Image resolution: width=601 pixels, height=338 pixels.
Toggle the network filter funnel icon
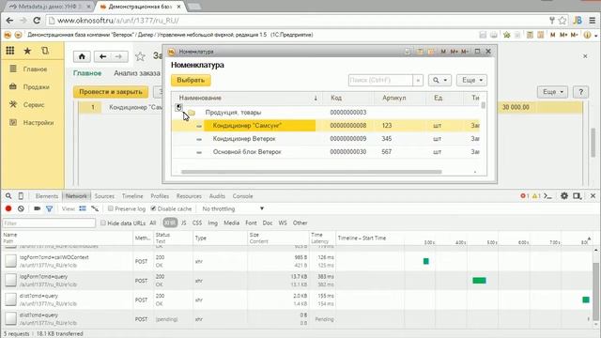click(x=49, y=208)
